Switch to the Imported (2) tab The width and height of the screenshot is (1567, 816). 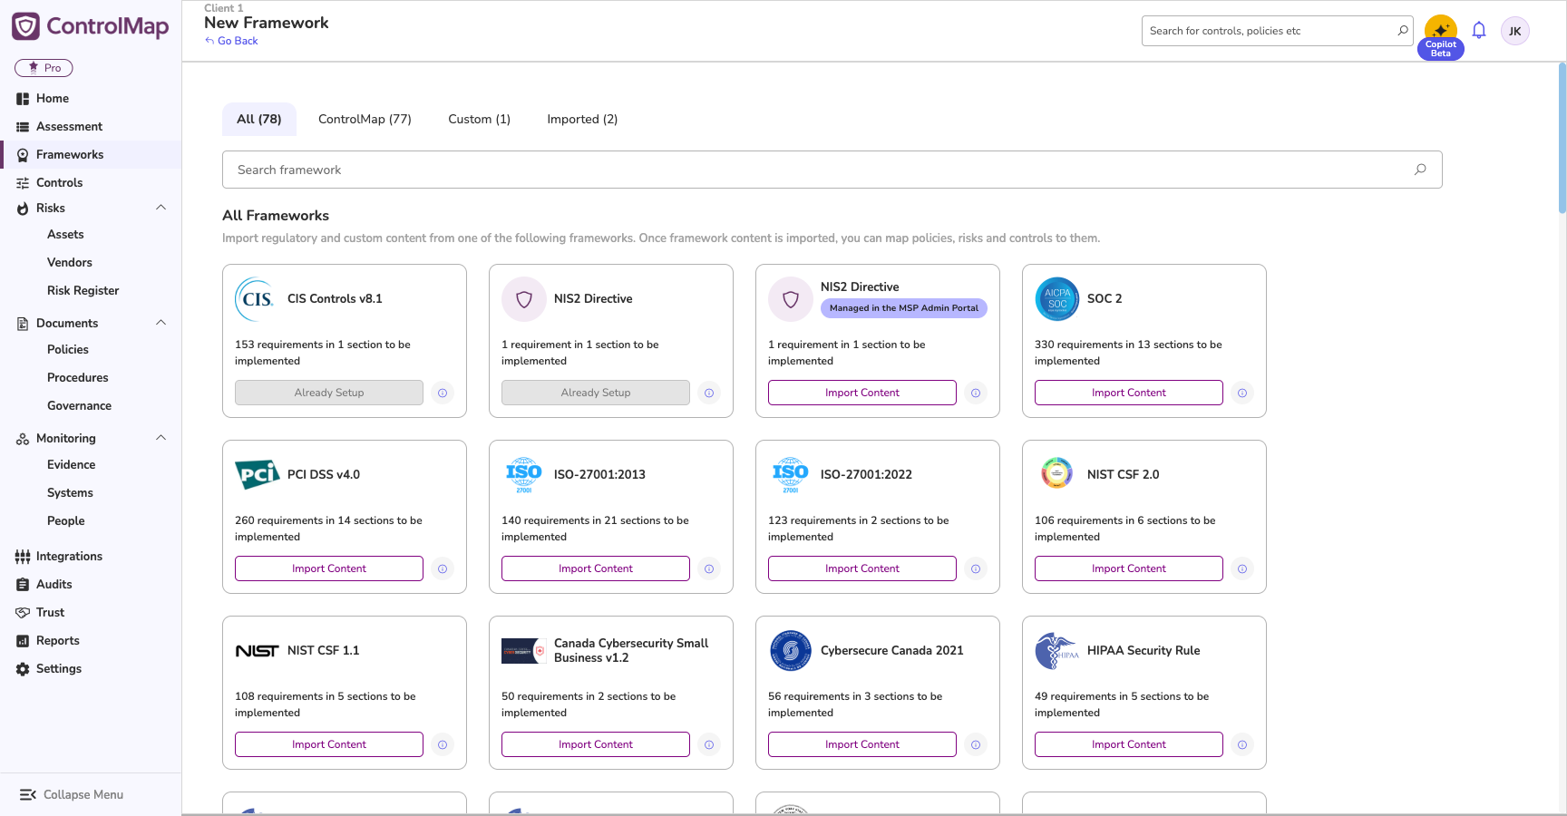582,119
